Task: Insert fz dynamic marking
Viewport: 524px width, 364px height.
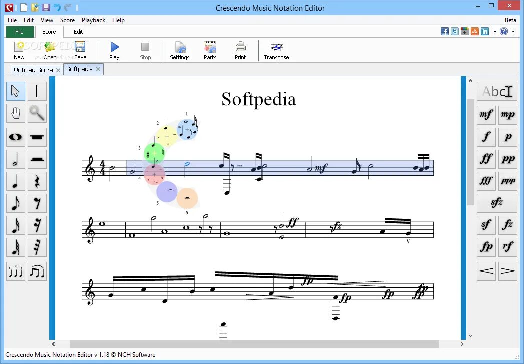Action: (x=508, y=225)
